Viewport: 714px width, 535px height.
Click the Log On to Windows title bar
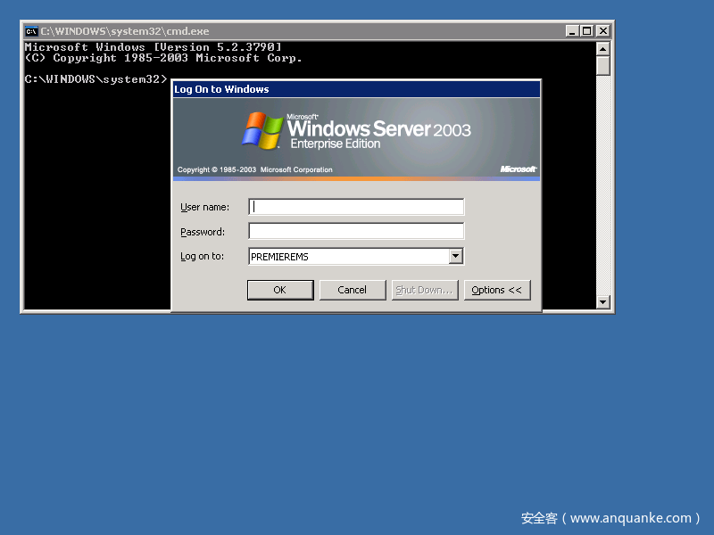pyautogui.click(x=356, y=89)
